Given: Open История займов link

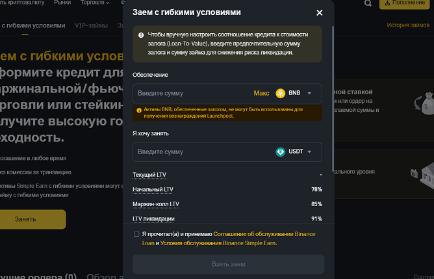Looking at the screenshot, I should (408, 25).
